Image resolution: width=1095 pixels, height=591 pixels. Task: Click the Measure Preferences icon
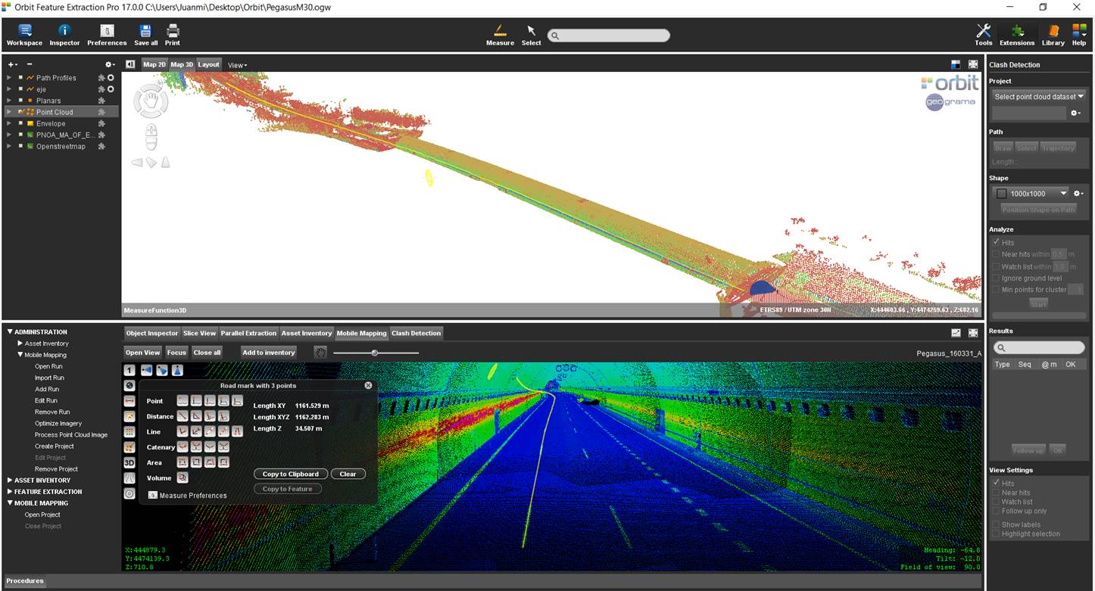click(152, 495)
